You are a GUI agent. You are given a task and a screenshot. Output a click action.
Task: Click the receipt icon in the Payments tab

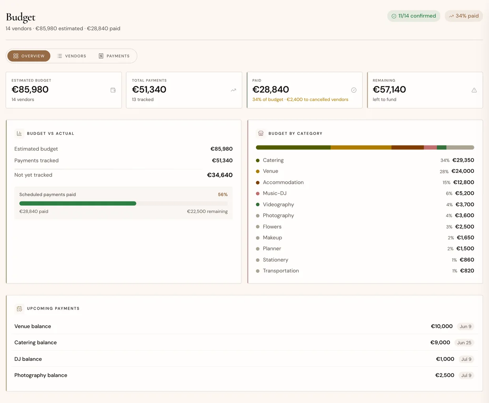tap(101, 56)
